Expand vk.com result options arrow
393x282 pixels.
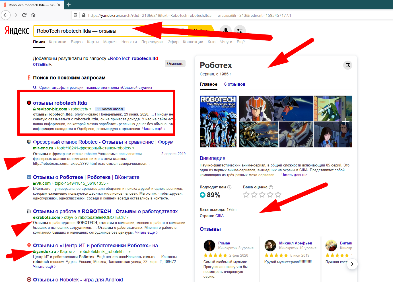(x=108, y=184)
